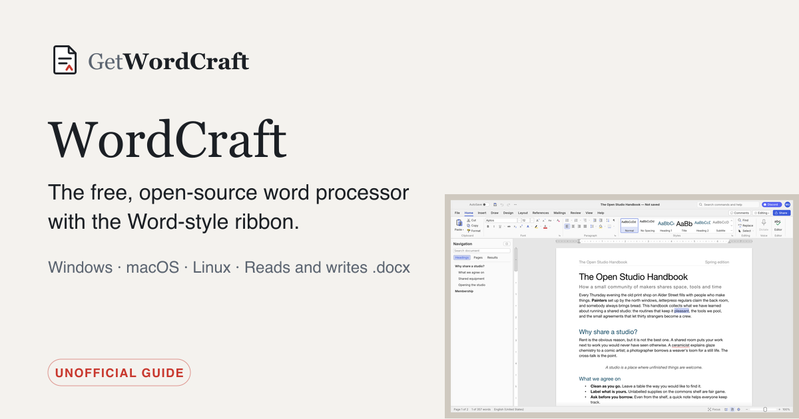Click the Redo arrow icon
Image resolution: width=799 pixels, height=419 pixels.
pos(509,205)
